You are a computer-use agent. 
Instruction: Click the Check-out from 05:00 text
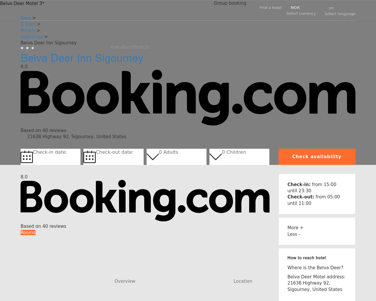[314, 200]
